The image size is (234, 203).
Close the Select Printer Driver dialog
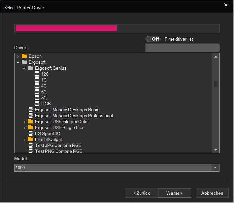pos(226,5)
